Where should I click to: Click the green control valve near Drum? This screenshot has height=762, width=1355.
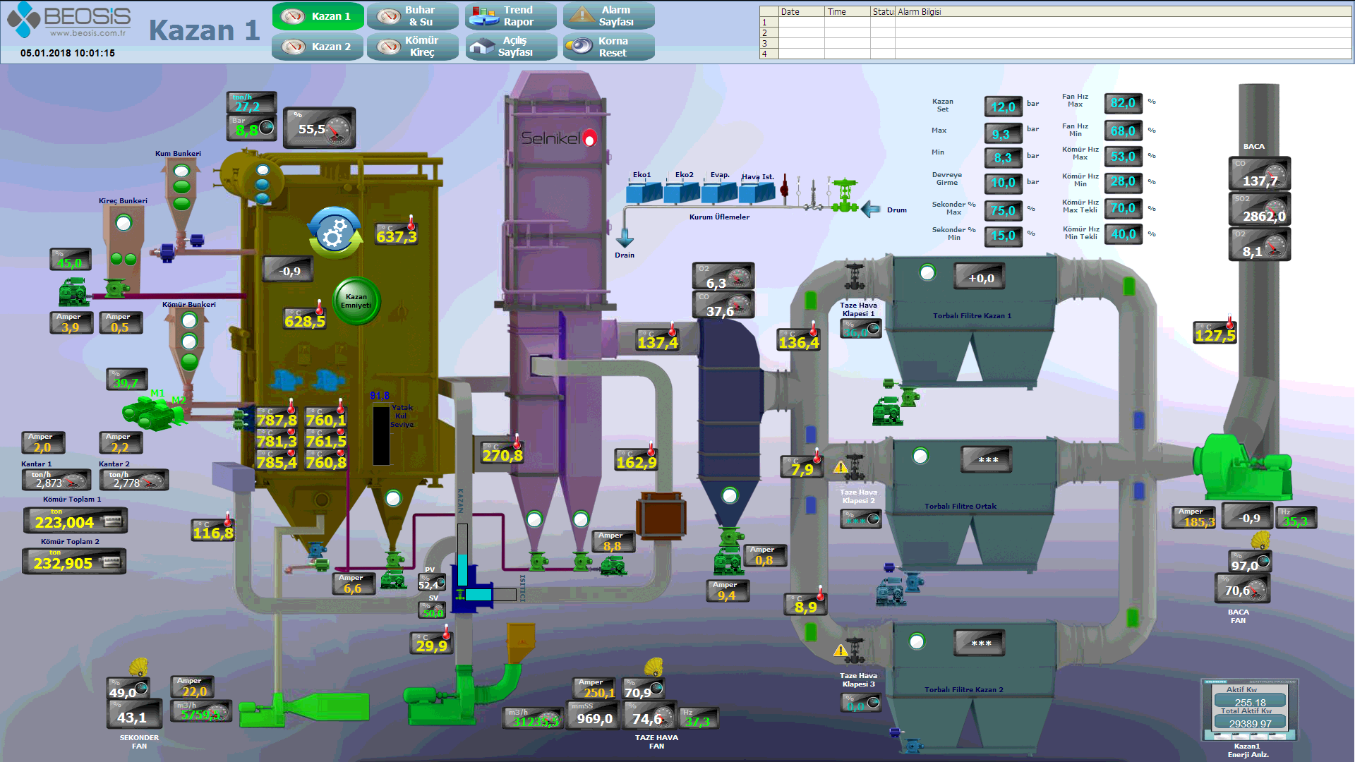(x=844, y=195)
